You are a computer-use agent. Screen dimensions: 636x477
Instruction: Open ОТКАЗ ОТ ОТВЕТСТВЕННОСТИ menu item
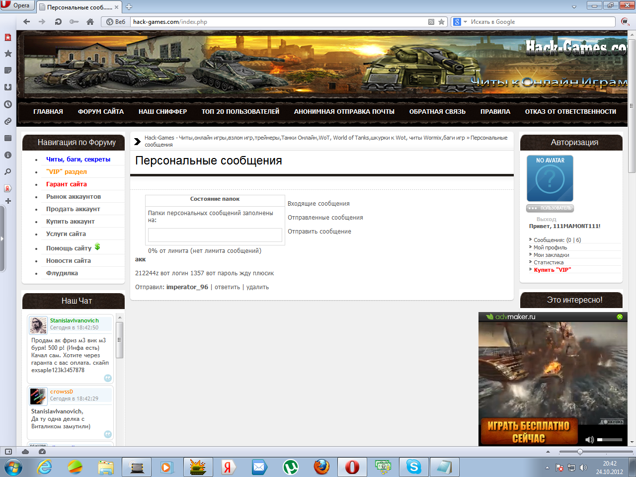pyautogui.click(x=570, y=112)
